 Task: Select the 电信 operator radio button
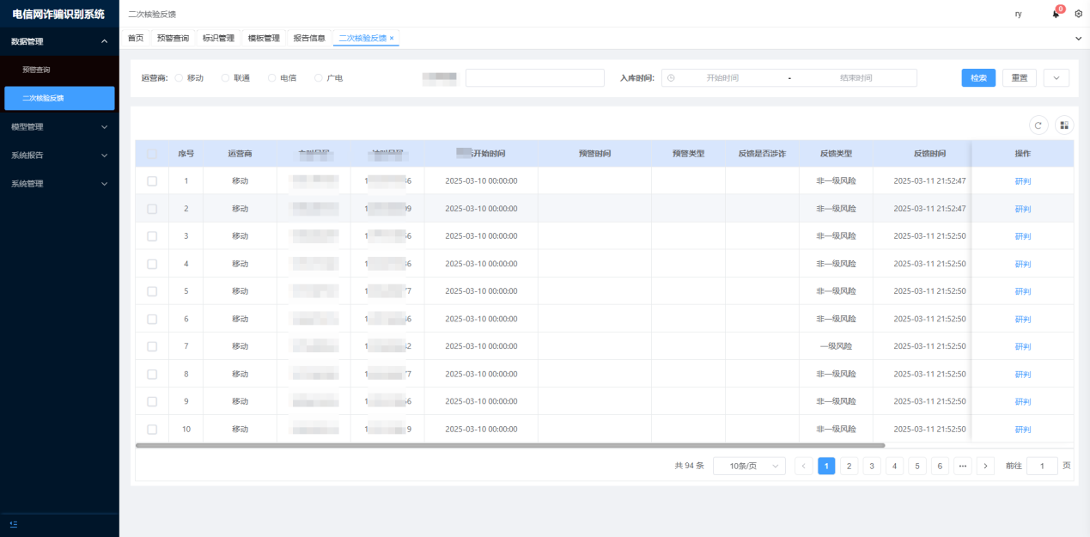(x=272, y=78)
